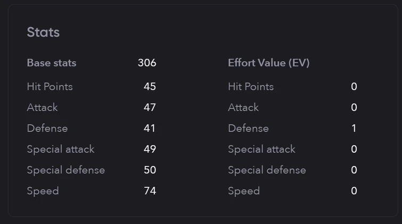Select the Base stats column header

coord(52,63)
